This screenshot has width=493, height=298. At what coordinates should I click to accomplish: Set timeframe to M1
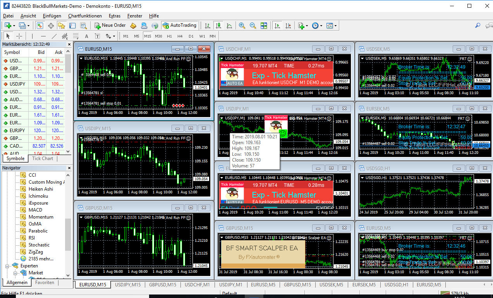126,36
